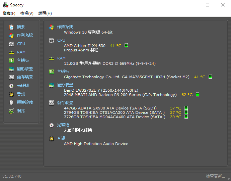Click the TOSHIBA DT01ACA300 temperature indicator icon
The image size is (231, 181).
tap(186, 112)
